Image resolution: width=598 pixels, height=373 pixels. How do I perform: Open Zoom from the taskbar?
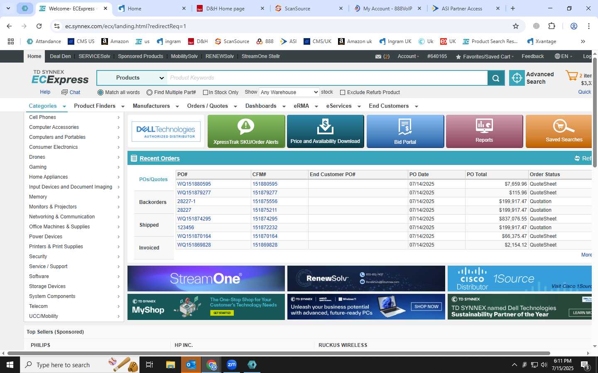[231, 365]
